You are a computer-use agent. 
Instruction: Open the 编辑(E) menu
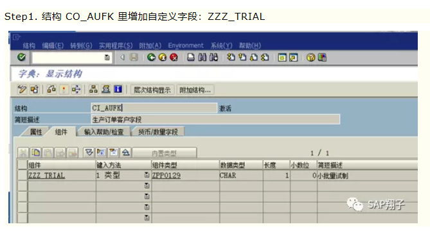[53, 46]
